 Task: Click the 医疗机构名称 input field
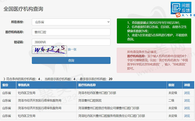[71, 32]
